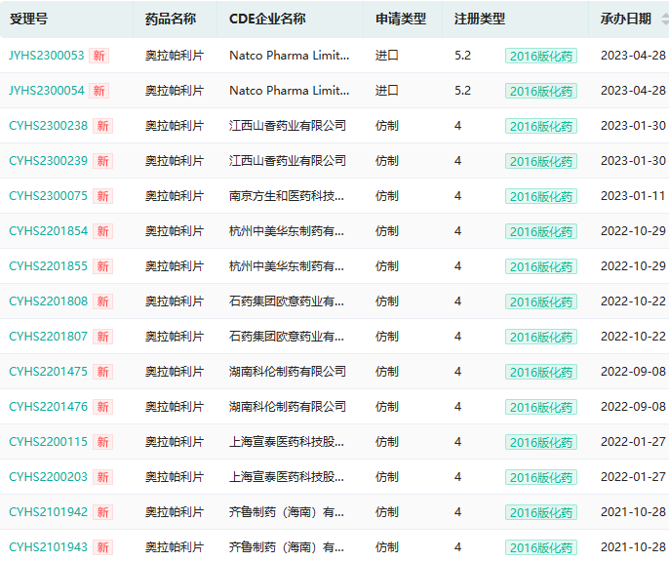The width and height of the screenshot is (669, 562).
Task: Click date 2022-09-08 in row CYHS2201476
Action: [x=633, y=407]
